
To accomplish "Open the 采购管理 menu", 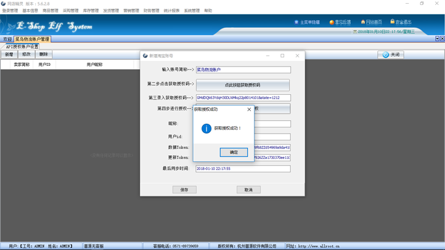I will click(70, 10).
